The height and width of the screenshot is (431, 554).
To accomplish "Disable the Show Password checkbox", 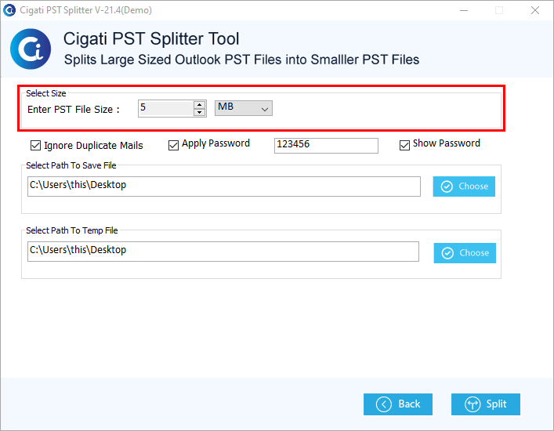I will coord(404,145).
